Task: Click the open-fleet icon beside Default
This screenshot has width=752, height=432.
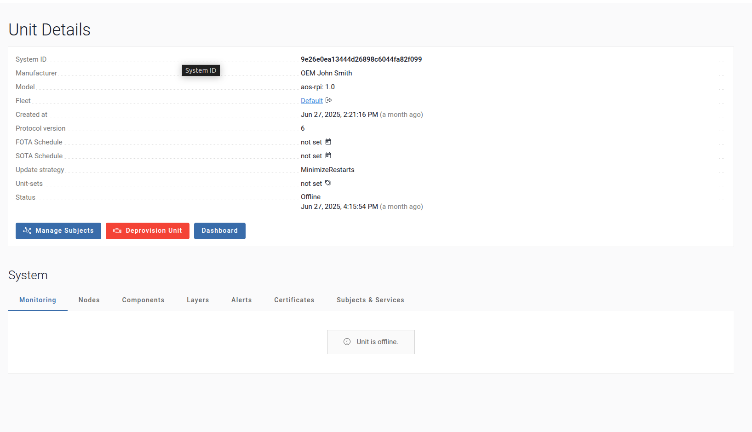Action: [328, 100]
